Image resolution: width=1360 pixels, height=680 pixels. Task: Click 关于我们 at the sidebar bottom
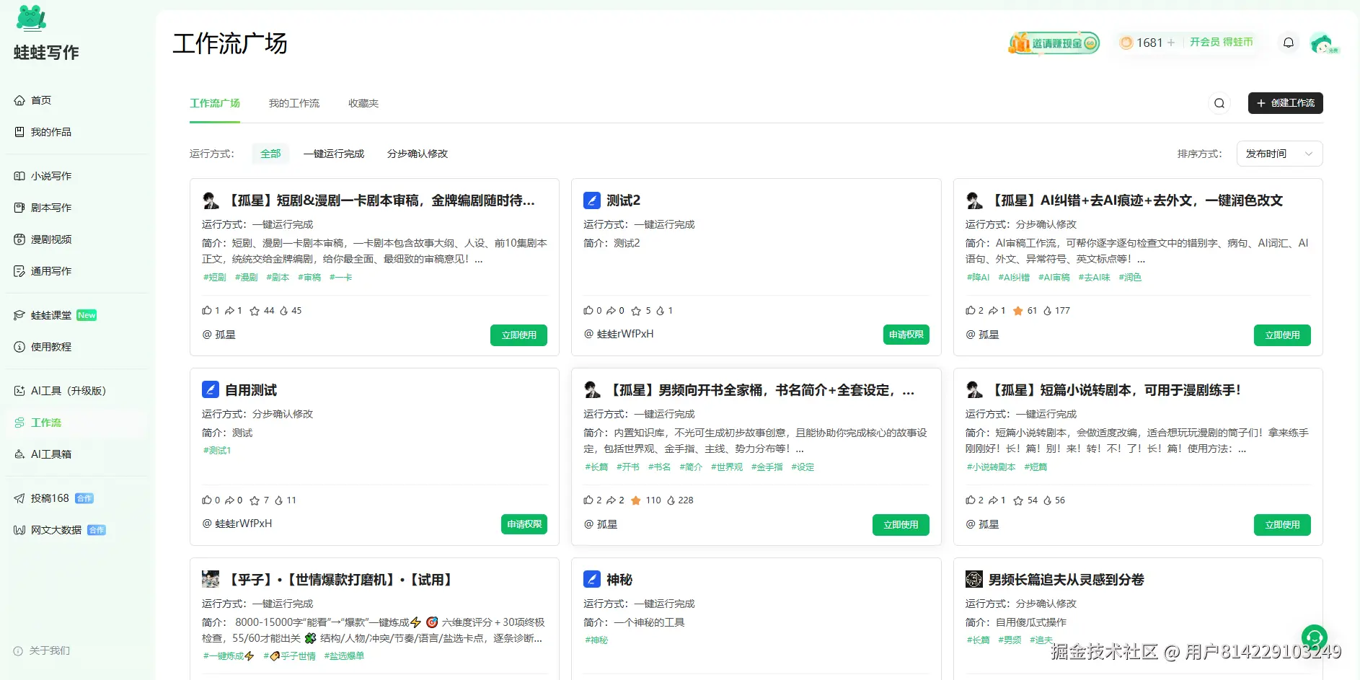coord(49,650)
